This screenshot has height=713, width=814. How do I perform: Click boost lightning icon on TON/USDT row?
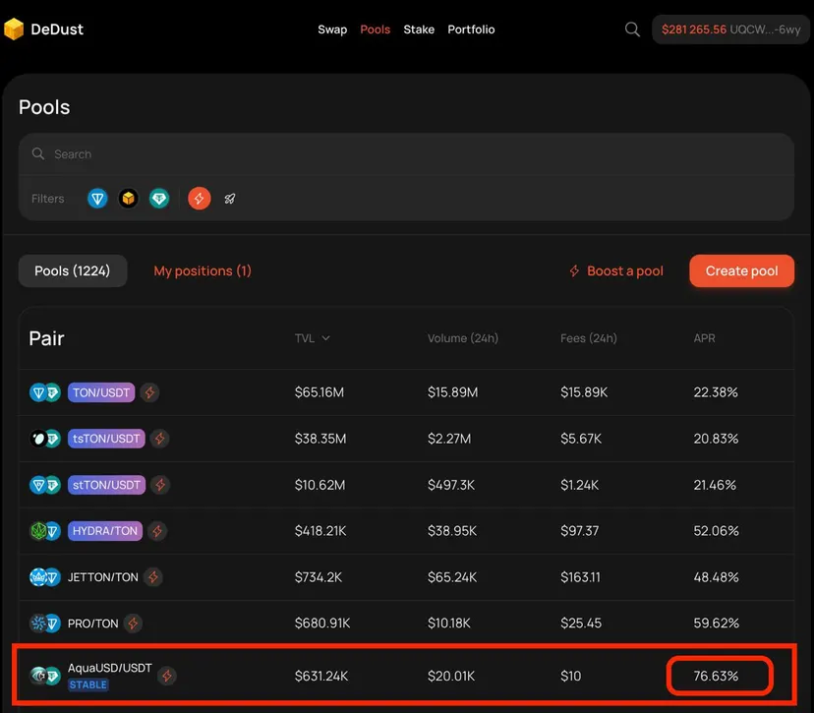pyautogui.click(x=149, y=392)
